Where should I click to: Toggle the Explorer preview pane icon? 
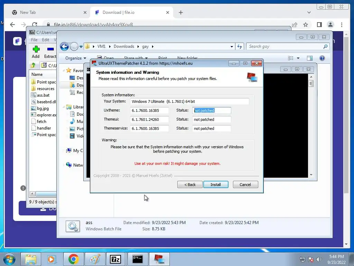(x=310, y=58)
